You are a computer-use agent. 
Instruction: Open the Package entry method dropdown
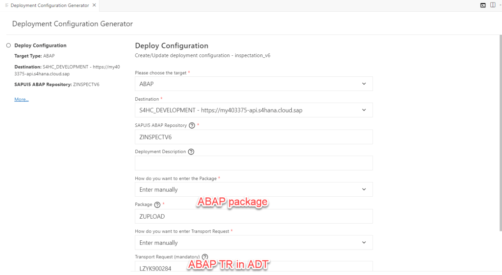click(253, 189)
